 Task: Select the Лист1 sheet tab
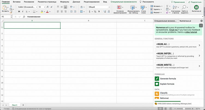pyautogui.click(x=15, y=105)
